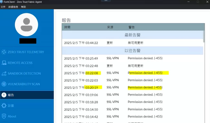This screenshot has width=210, height=123.
Task: Open the 文件 menu
Action: [x=3, y=7]
